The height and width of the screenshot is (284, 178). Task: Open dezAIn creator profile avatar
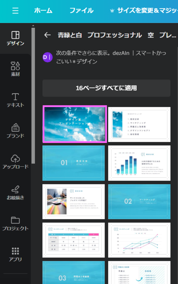pos(48,57)
